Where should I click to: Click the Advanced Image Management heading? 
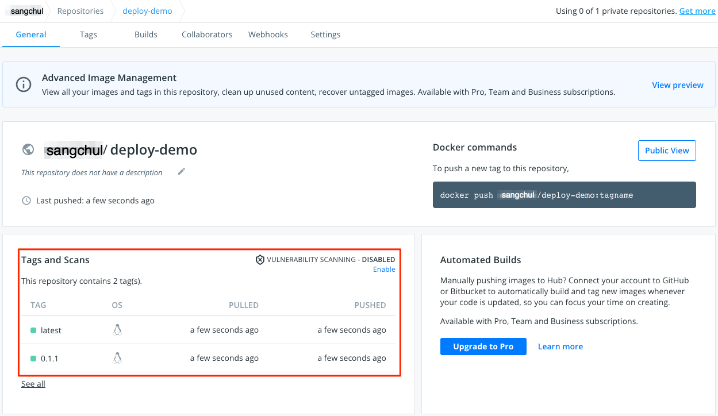(109, 78)
